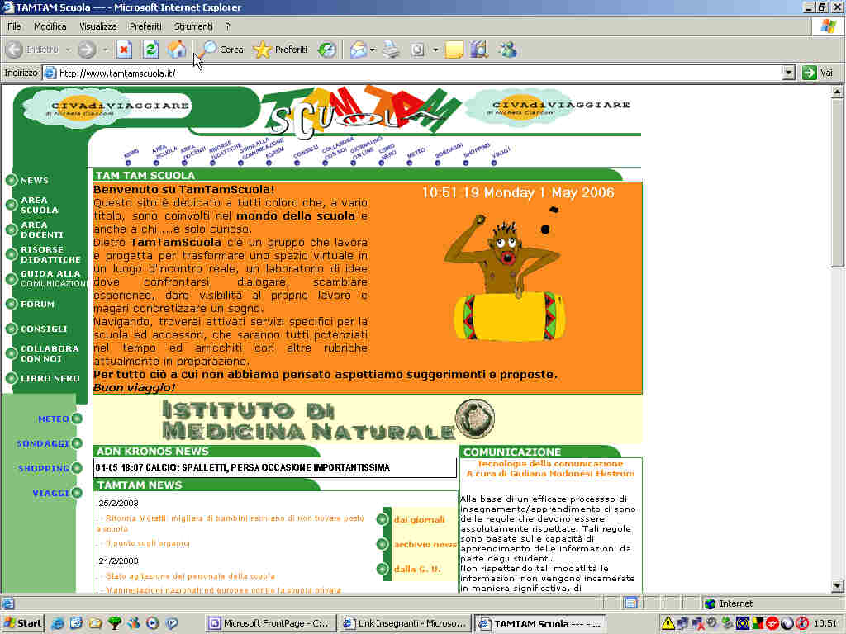This screenshot has height=634, width=846.
Task: Click the TamTam Scuola logo banner
Action: tap(360, 111)
